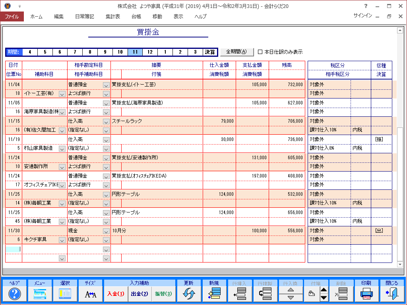Move row down in 行入換
This screenshot has height=305, width=407.
point(291,298)
